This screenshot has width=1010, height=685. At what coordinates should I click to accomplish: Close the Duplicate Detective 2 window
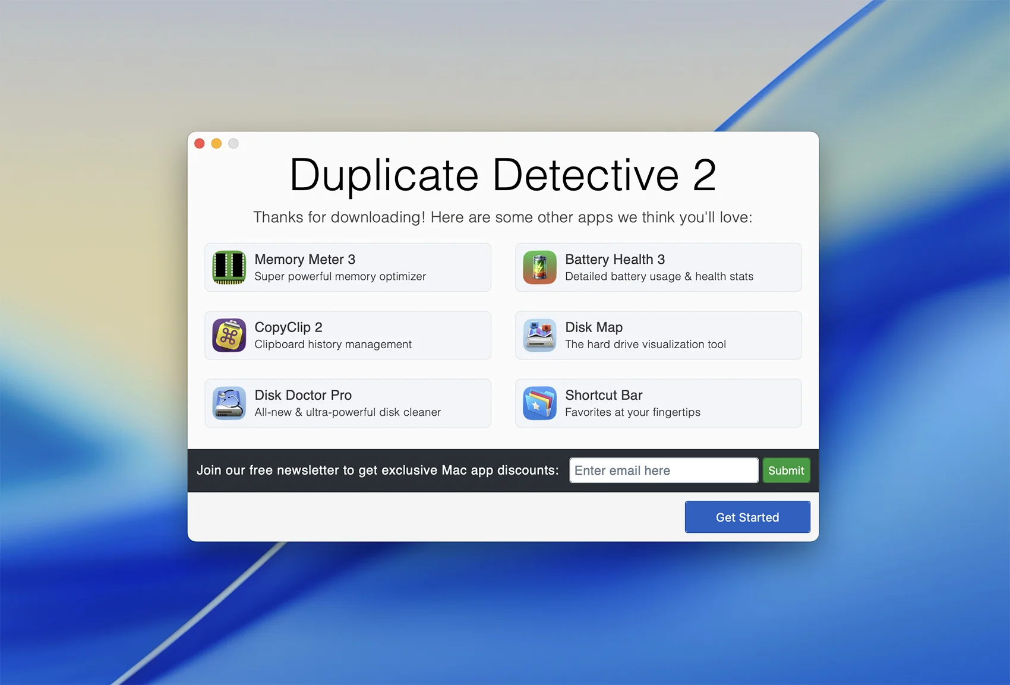[x=200, y=144]
